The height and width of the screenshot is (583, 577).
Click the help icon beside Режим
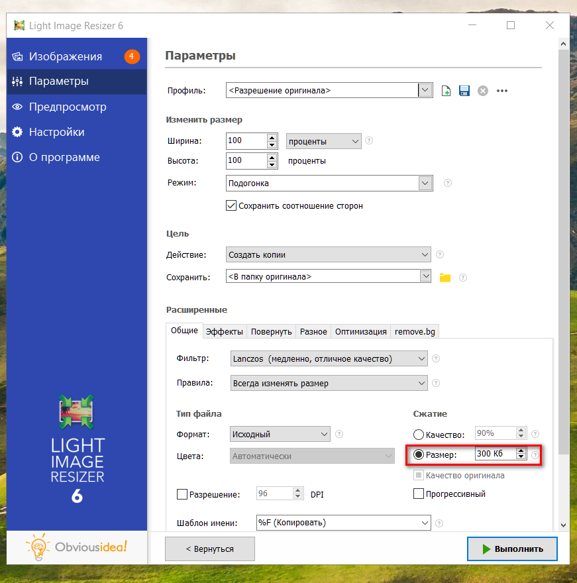coord(448,183)
